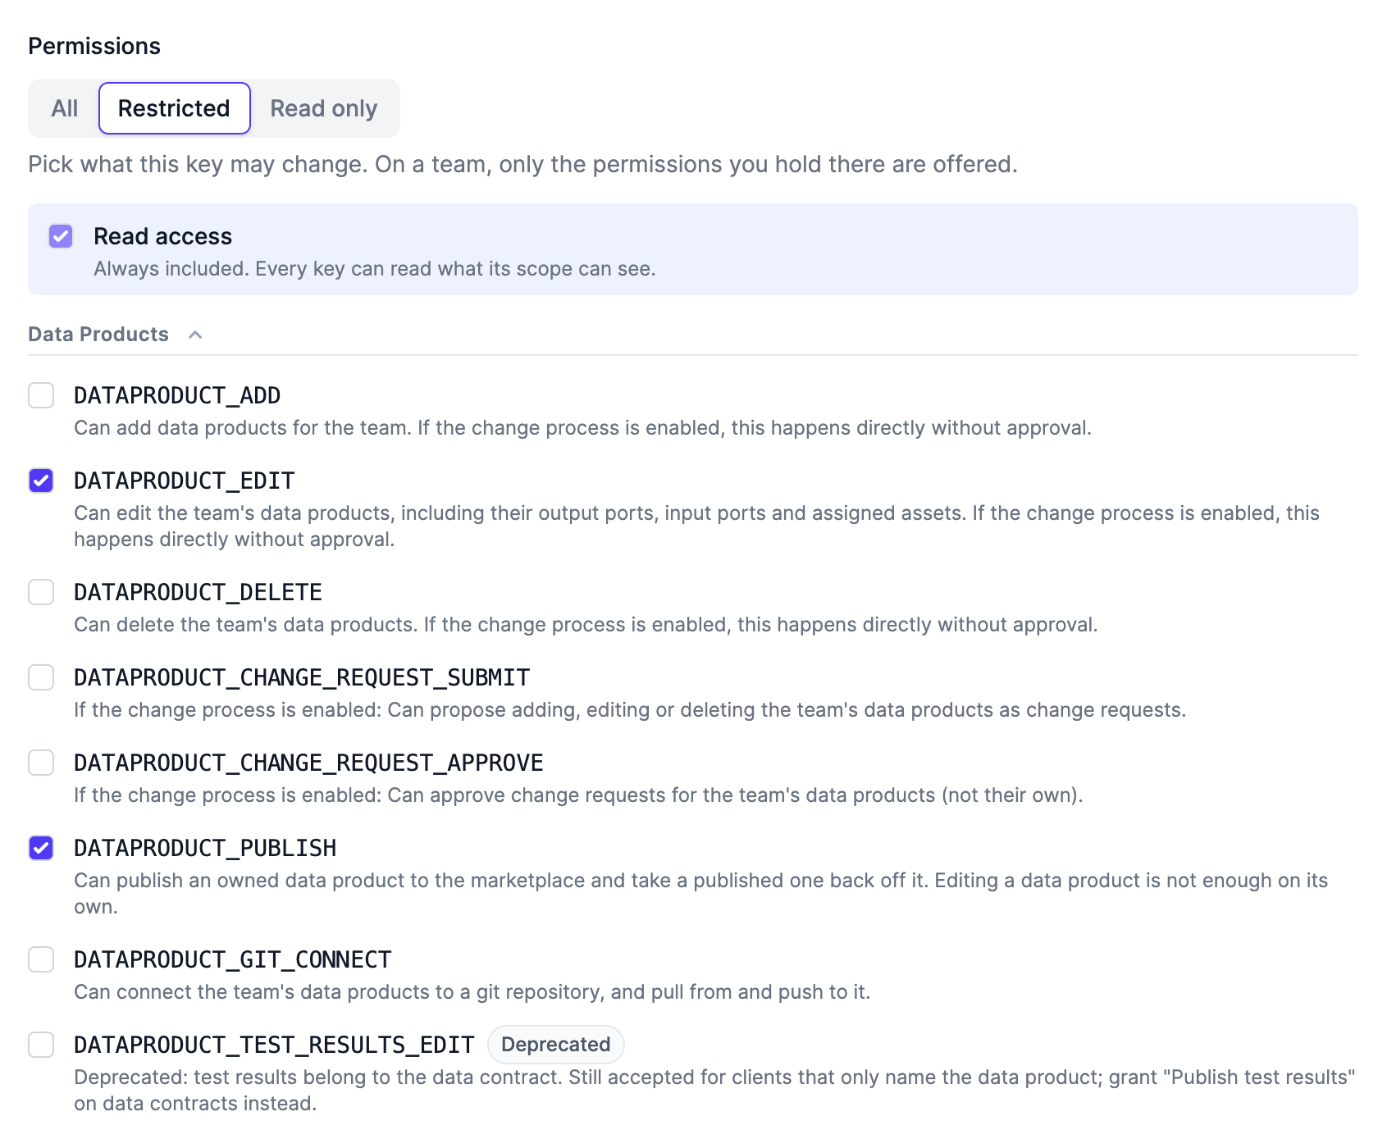Choose the Read only tab

[x=324, y=108]
